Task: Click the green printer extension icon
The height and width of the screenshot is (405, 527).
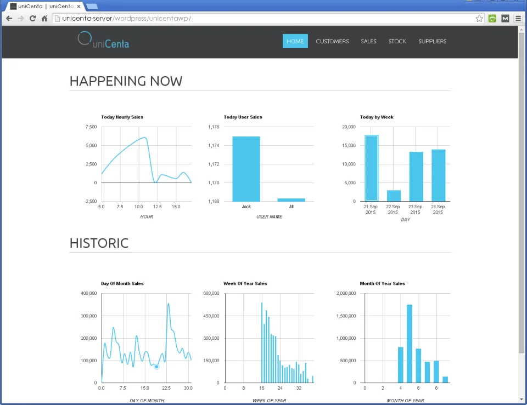Action: (x=492, y=19)
